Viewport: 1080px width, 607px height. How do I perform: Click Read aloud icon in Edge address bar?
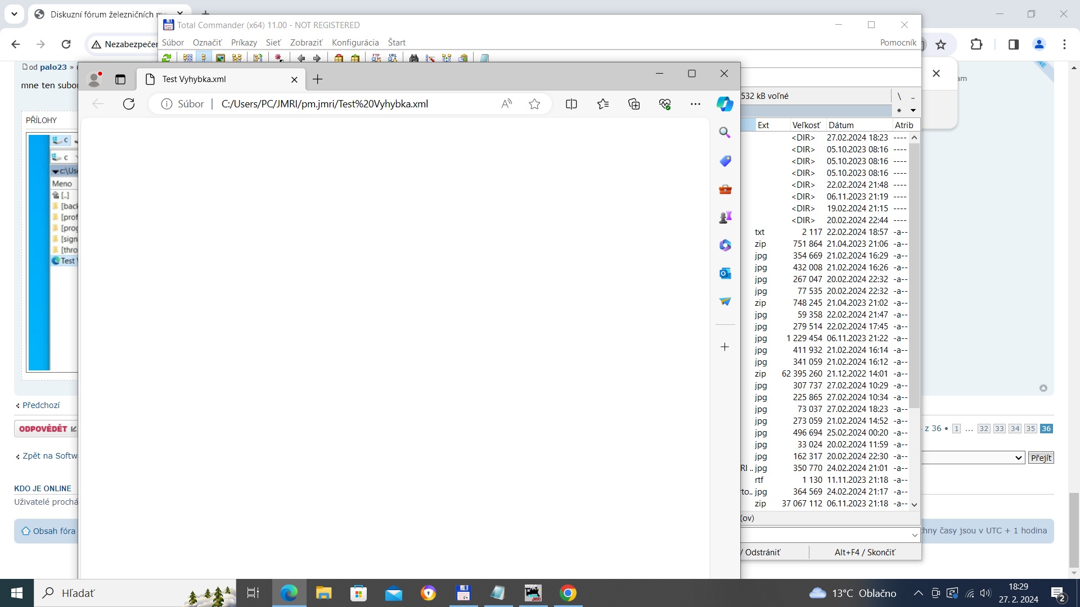coord(507,104)
